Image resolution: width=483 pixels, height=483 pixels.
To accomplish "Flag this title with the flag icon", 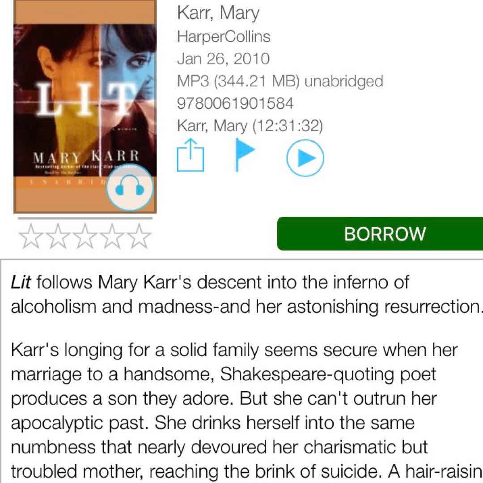I will [x=245, y=155].
